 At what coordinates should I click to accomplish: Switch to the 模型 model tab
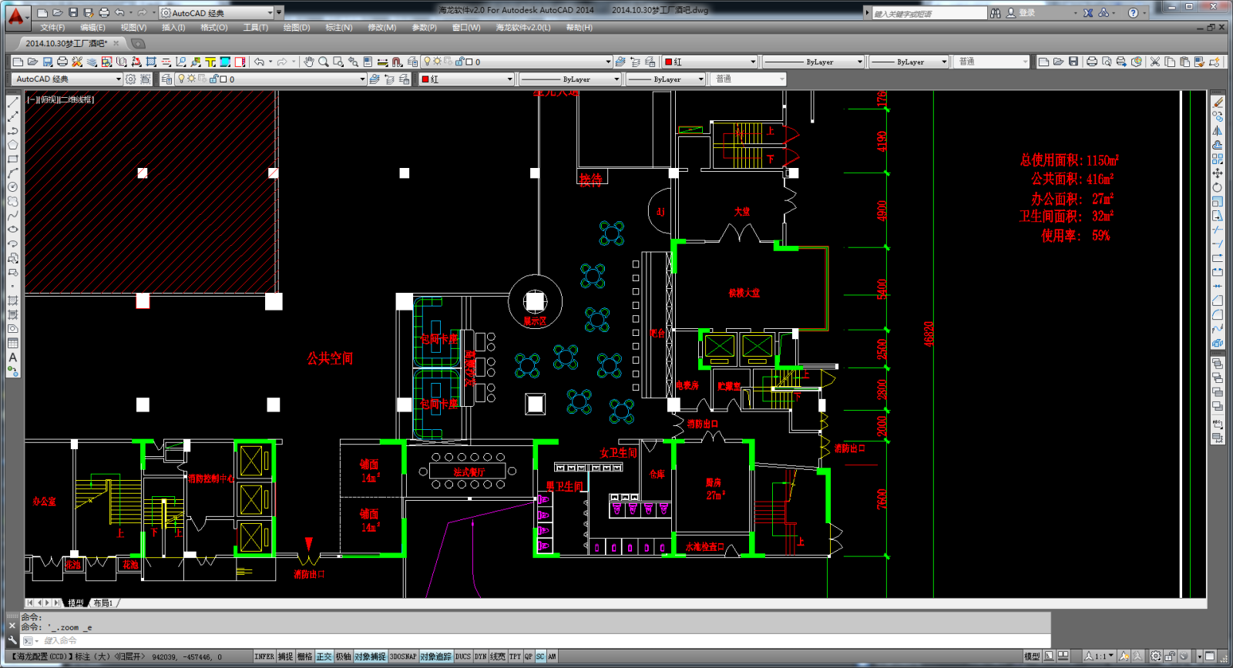[76, 603]
